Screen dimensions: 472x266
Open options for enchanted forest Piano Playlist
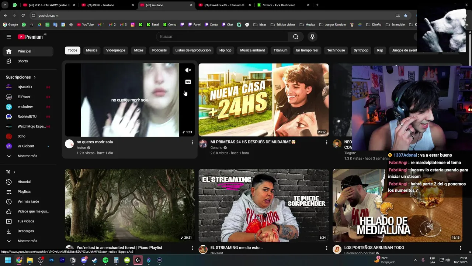point(192,248)
